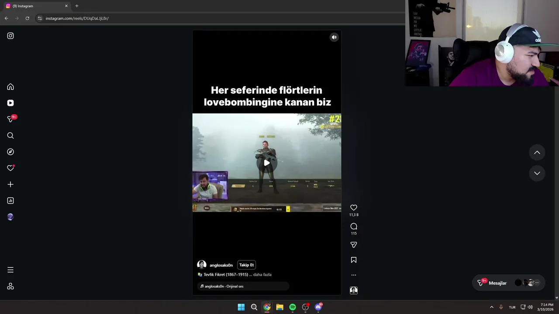Open a new browser tab
The width and height of the screenshot is (559, 314).
[x=77, y=6]
